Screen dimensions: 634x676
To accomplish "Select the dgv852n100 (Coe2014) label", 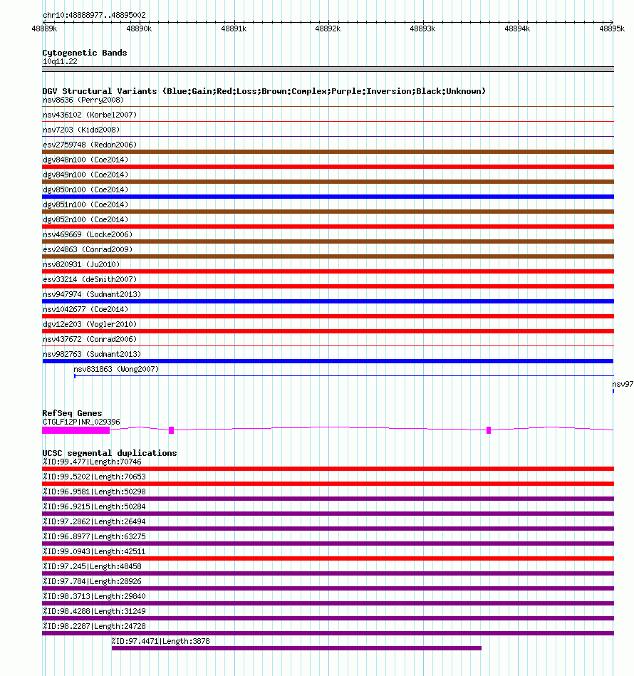I will click(85, 219).
